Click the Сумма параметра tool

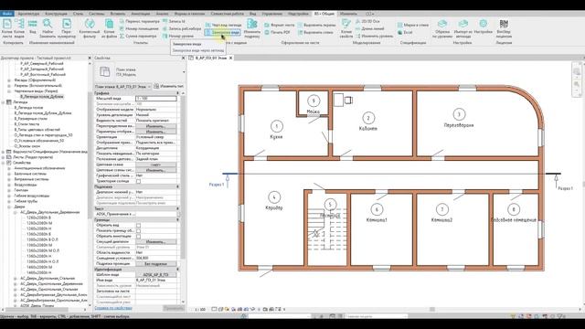pos(138,37)
